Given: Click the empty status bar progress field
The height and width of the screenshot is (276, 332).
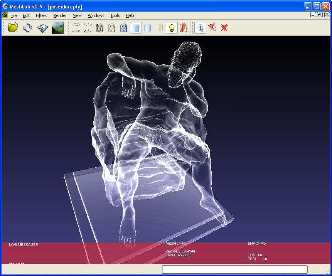Looking at the screenshot, I should click(x=234, y=269).
